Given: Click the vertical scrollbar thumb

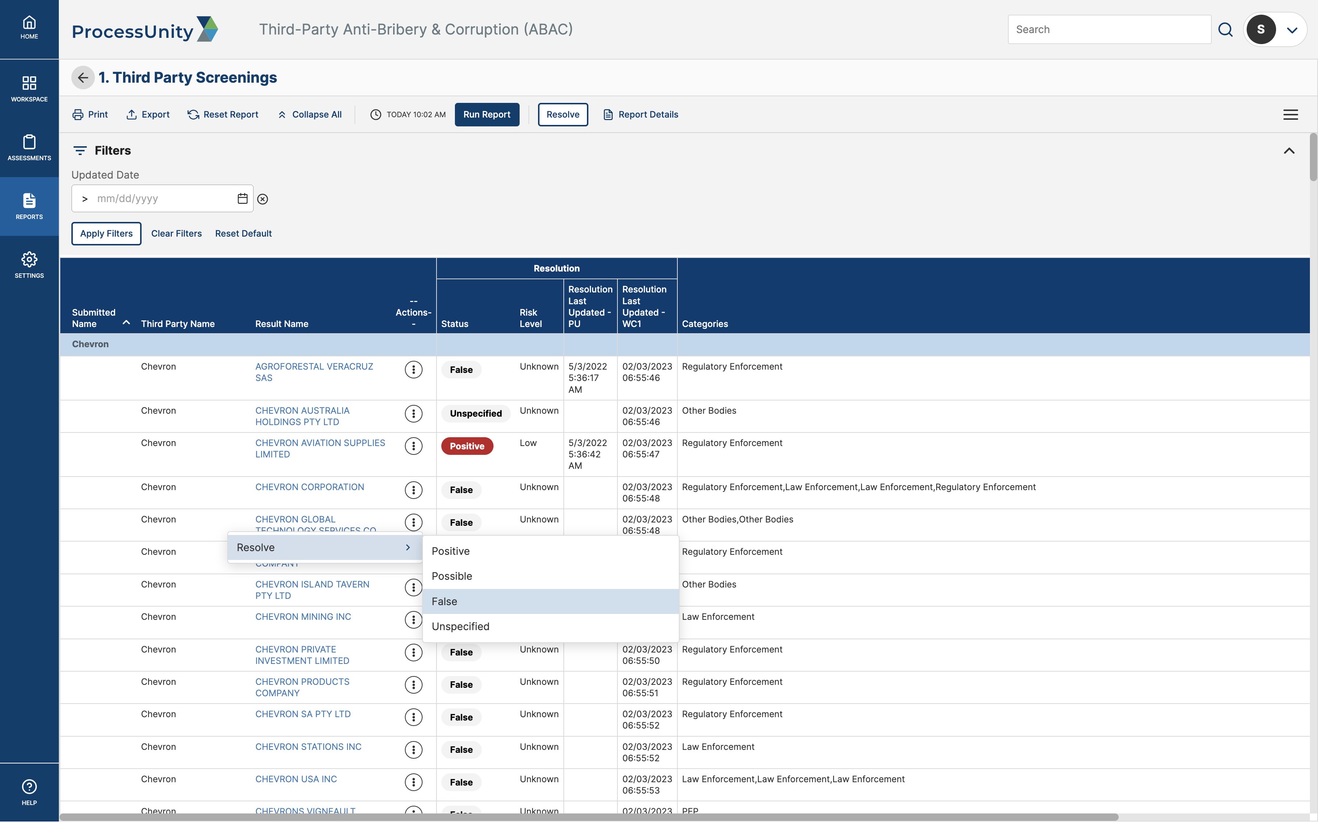Looking at the screenshot, I should (x=1313, y=157).
